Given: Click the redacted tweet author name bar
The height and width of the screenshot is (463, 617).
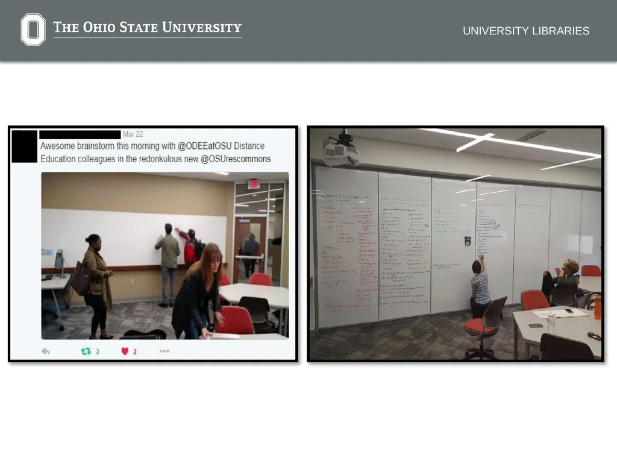Looking at the screenshot, I should coord(80,134).
